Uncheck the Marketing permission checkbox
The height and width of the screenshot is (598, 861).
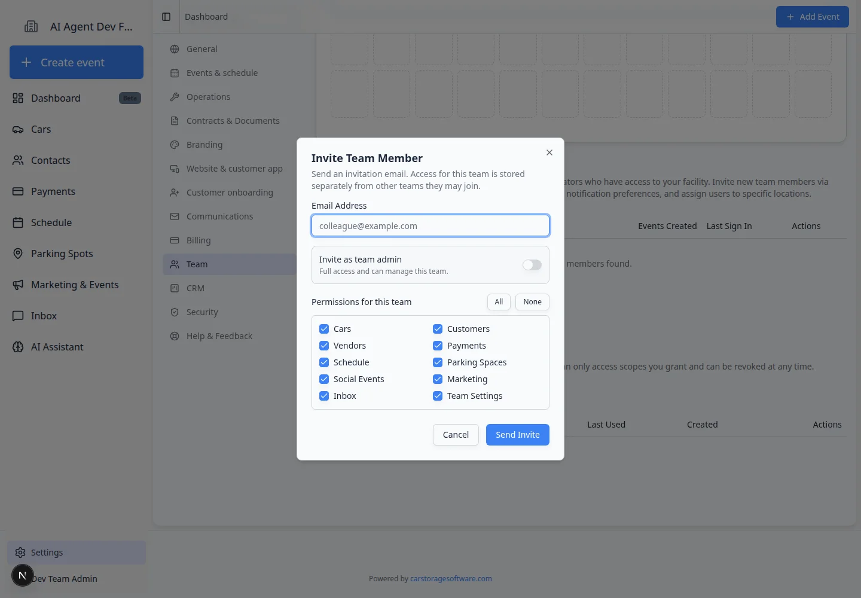[438, 379]
